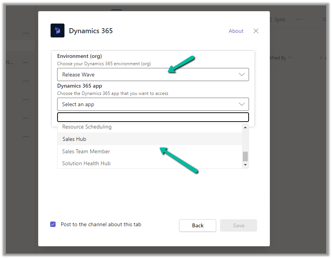This screenshot has height=259, width=332.
Task: Collapse the Select an app dropdown
Action: click(153, 104)
